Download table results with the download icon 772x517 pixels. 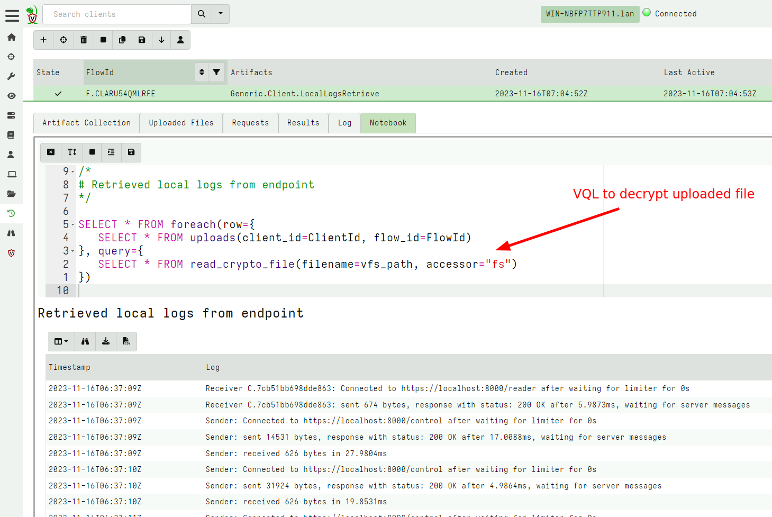[105, 341]
